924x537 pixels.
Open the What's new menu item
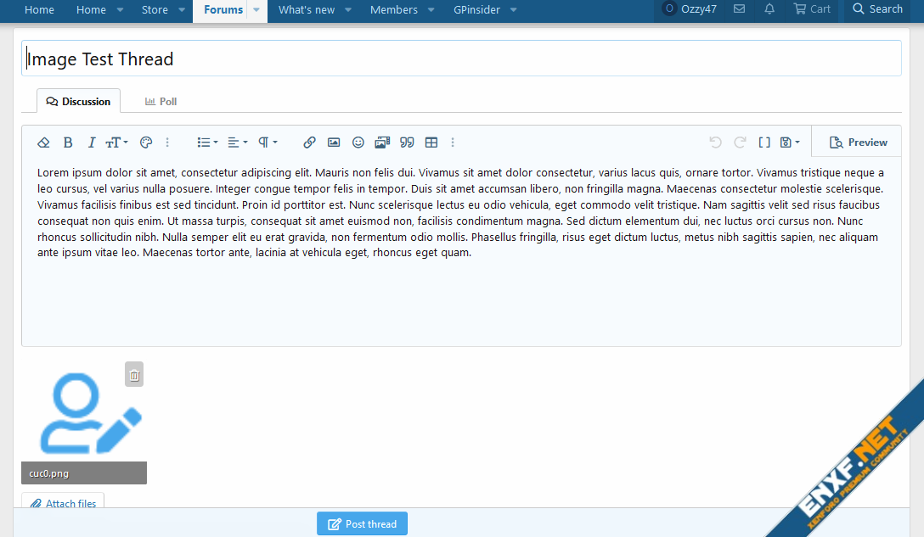[x=307, y=10]
